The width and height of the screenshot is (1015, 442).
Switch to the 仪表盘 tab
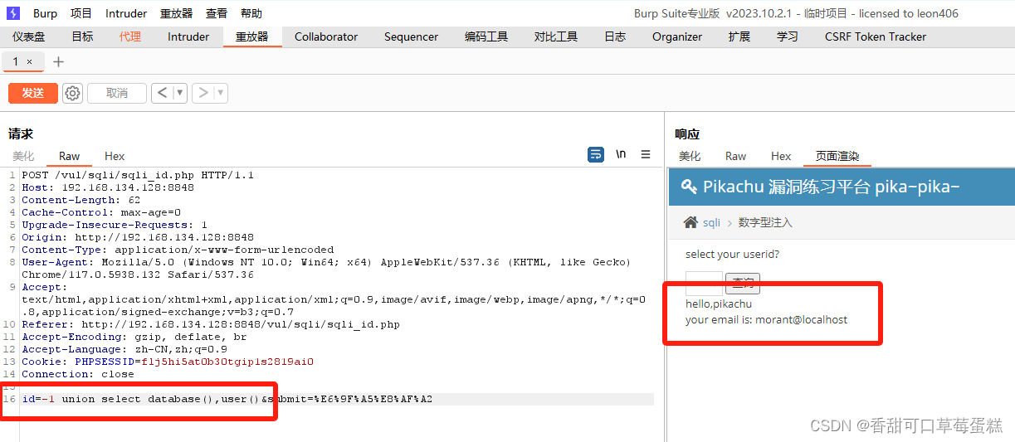29,36
